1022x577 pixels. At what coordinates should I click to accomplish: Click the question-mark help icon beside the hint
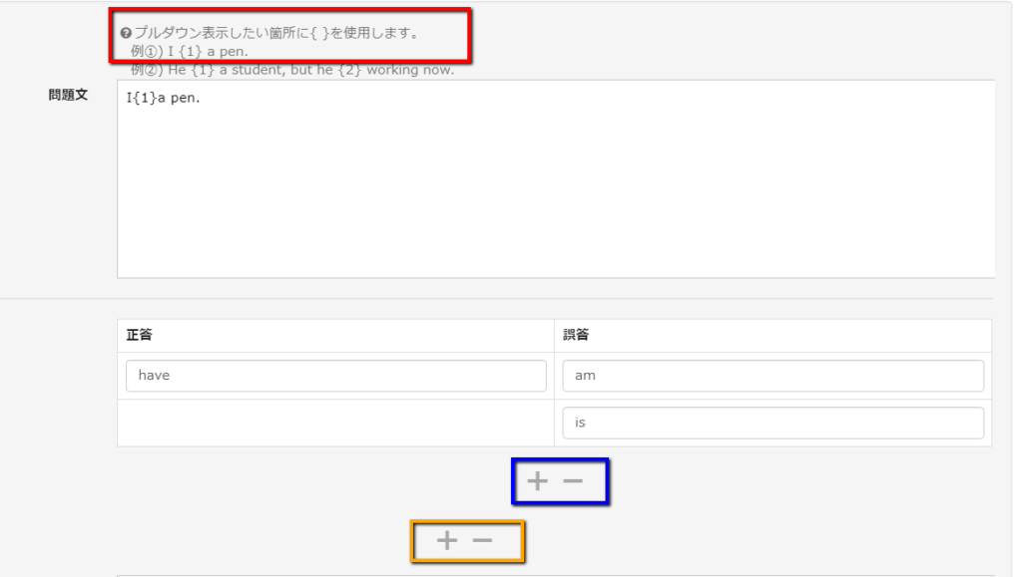[126, 34]
